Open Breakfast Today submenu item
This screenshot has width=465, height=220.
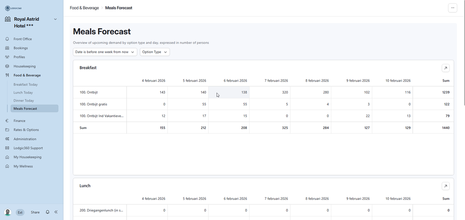point(26,84)
